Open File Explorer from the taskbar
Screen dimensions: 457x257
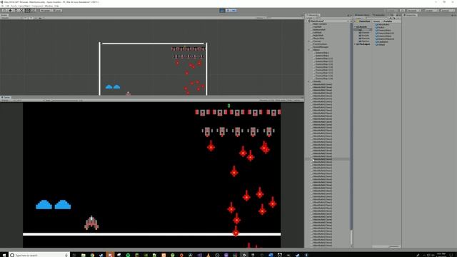click(84, 255)
